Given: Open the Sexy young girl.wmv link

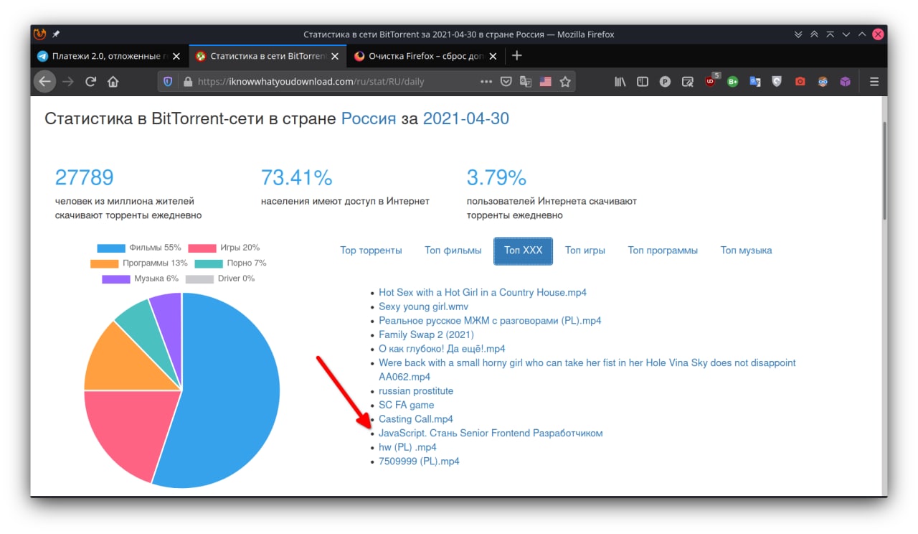Looking at the screenshot, I should pos(424,306).
